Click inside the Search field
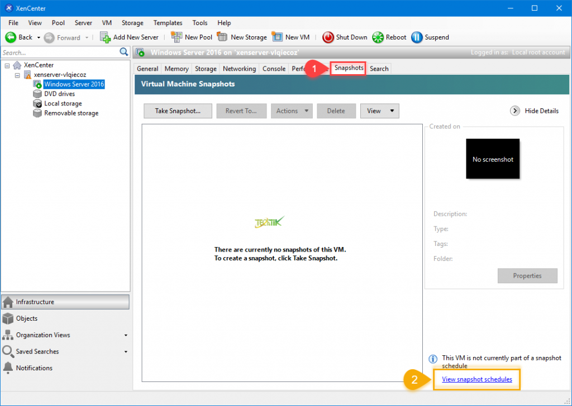 coord(56,51)
